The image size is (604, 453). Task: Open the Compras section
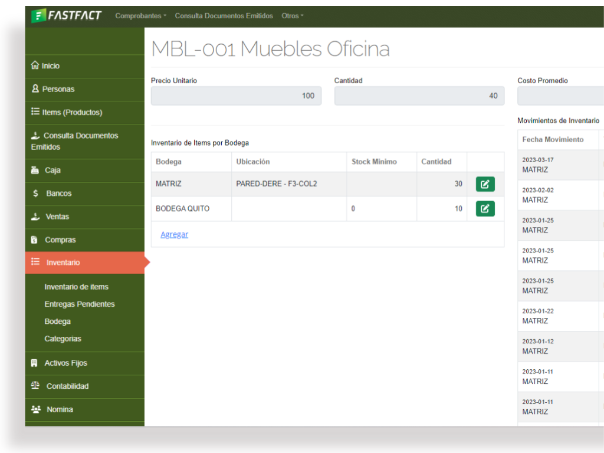pos(85,239)
